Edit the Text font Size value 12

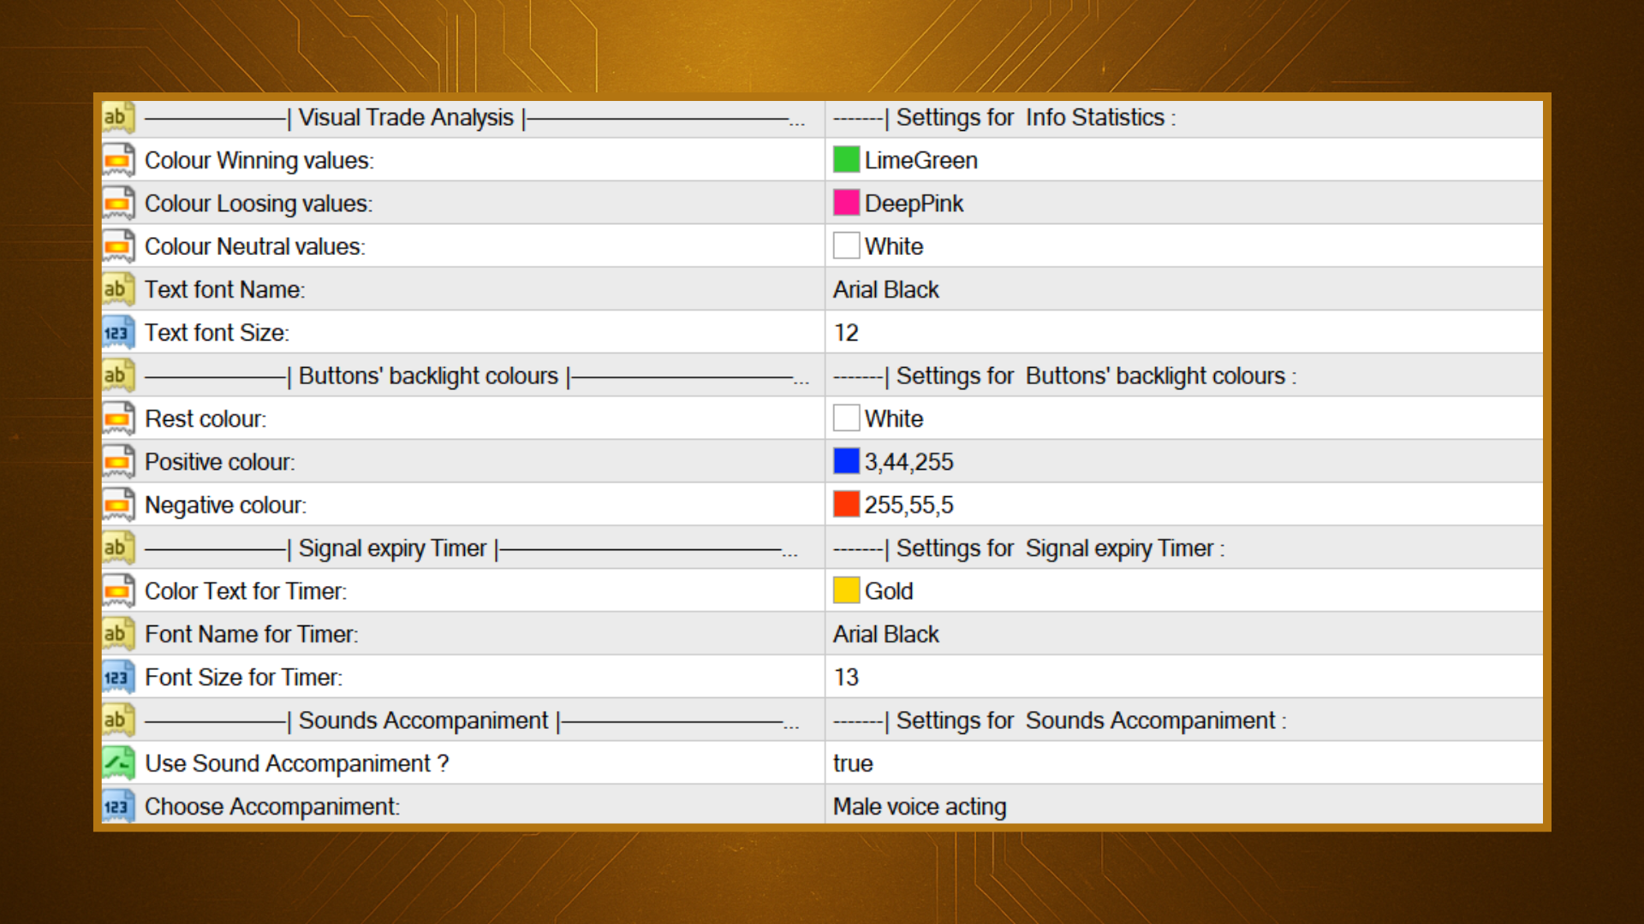tap(846, 333)
